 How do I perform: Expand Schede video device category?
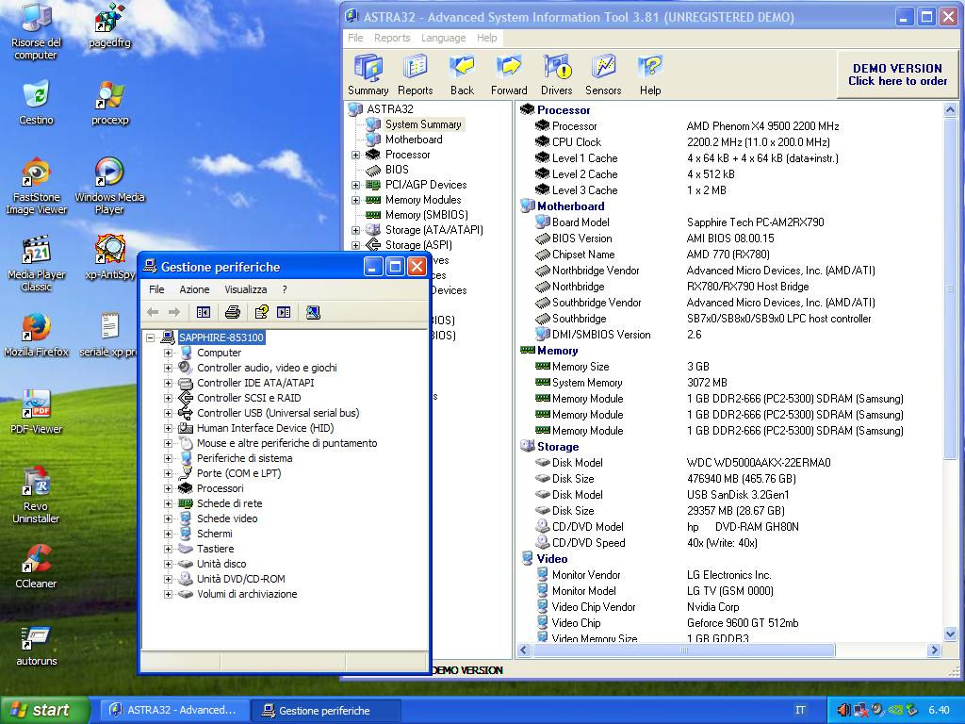point(169,518)
